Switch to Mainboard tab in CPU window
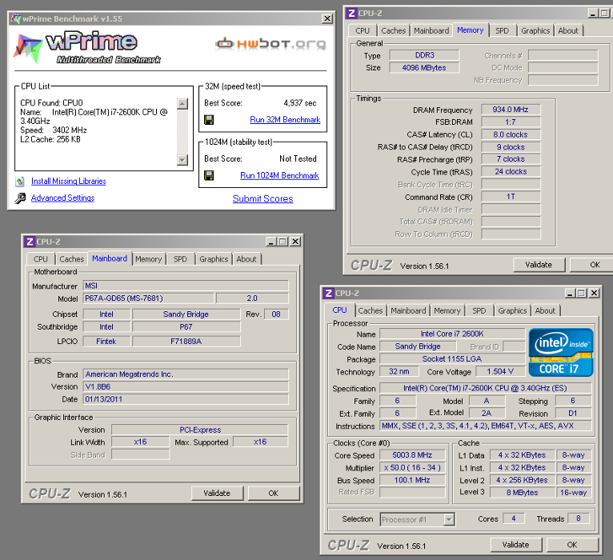 click(408, 310)
